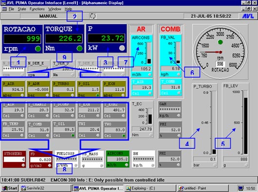Click the P_EXH value 11.8
258x192 pixels.
pos(114,89)
